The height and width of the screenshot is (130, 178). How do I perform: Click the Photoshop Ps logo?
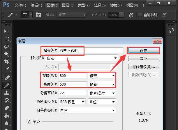coord(6,5)
